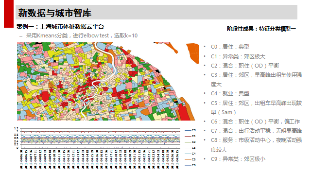Select the bullet C9：异常类：郊区极小

pos(238,159)
